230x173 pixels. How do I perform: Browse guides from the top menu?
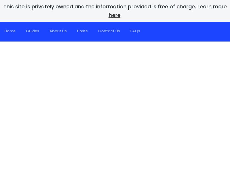[32, 31]
